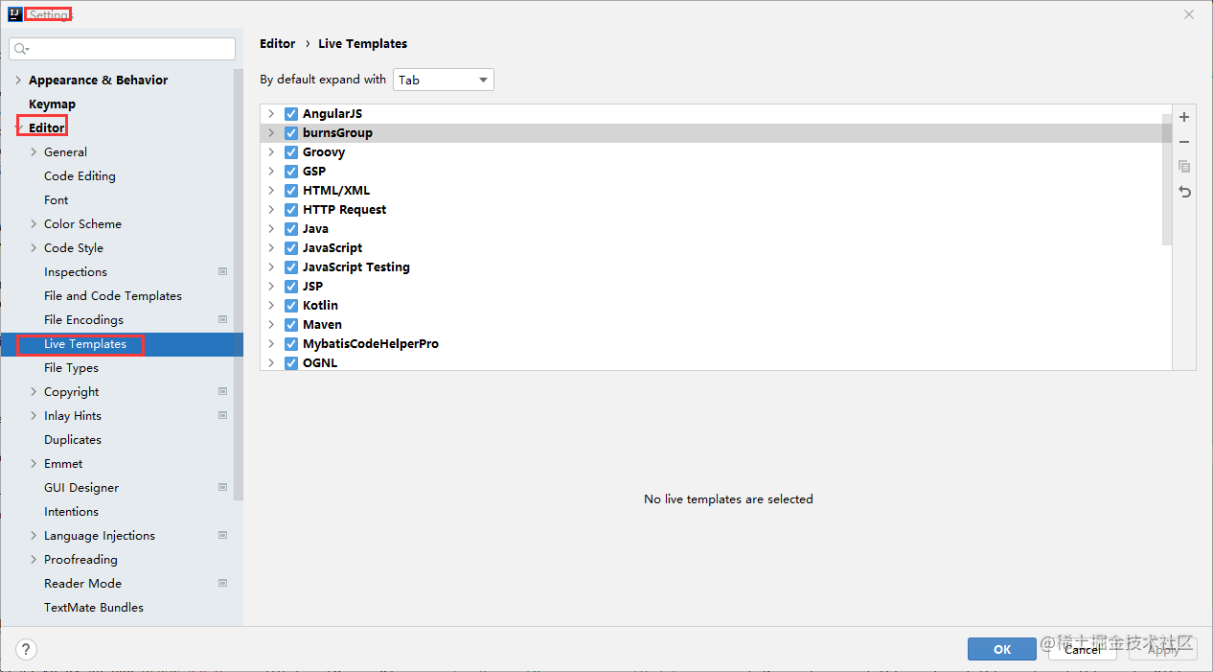Click the project-level icon beside Inspections
This screenshot has height=672, width=1213.
tap(222, 271)
